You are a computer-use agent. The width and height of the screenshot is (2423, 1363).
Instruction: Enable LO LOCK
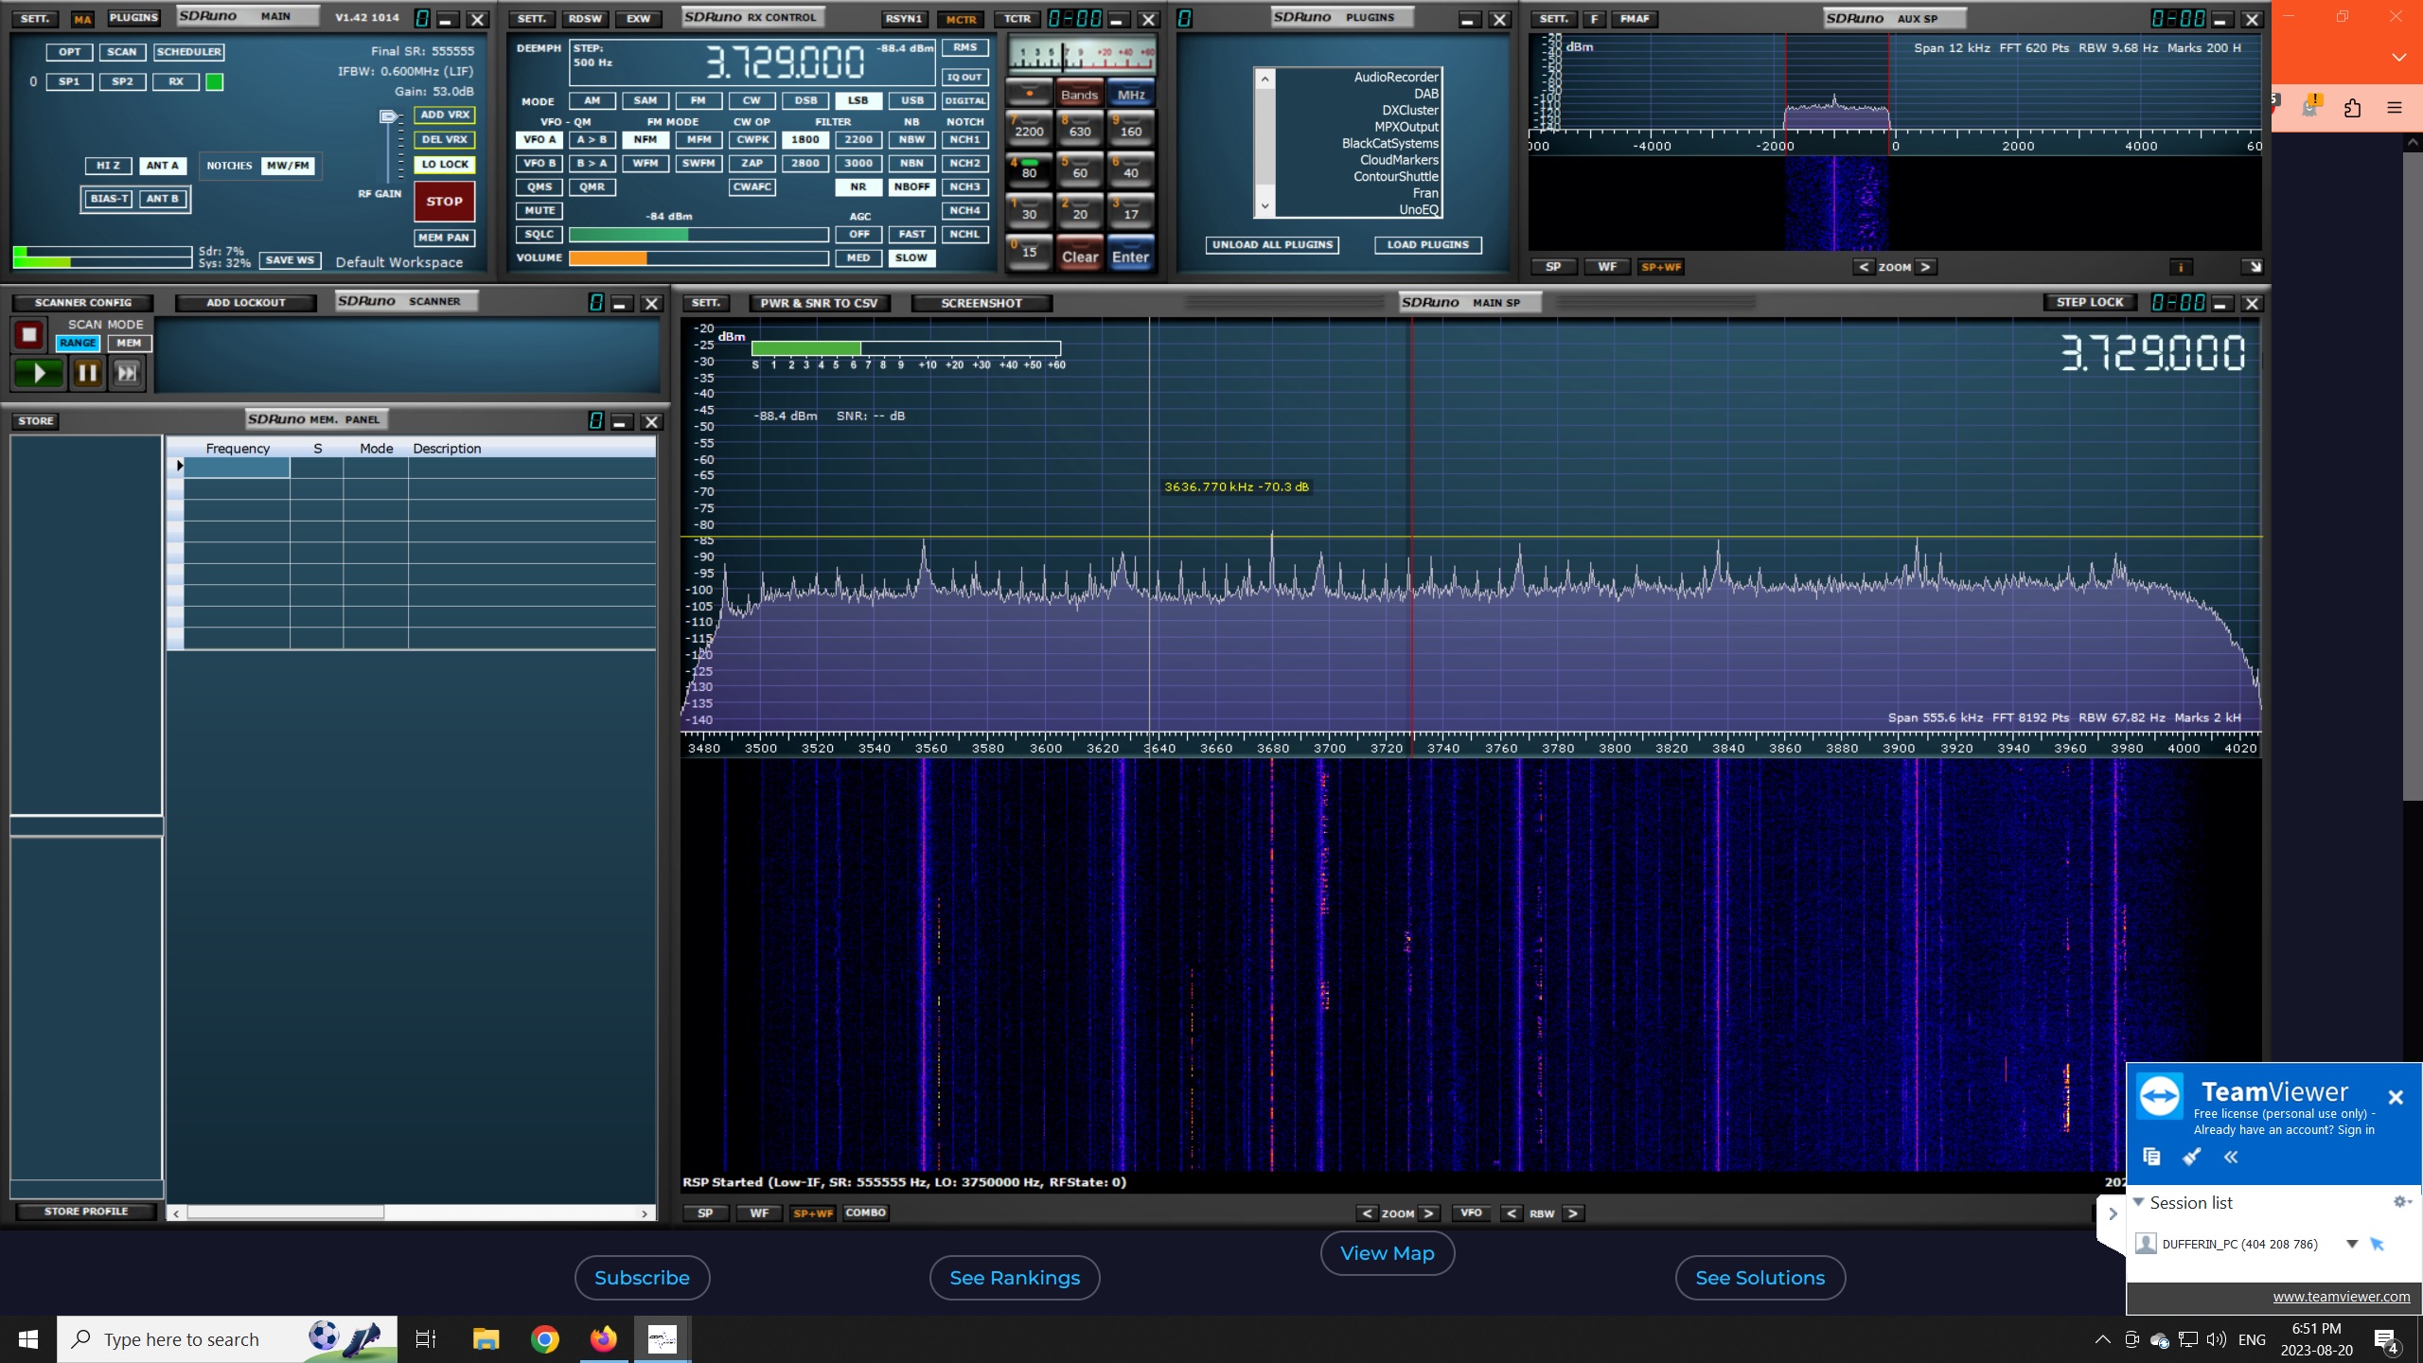[445, 164]
